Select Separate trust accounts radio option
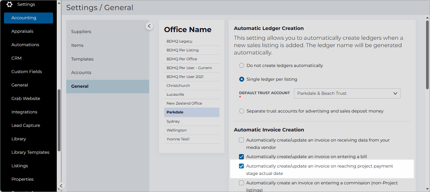The height and width of the screenshot is (192, 430). (242, 111)
